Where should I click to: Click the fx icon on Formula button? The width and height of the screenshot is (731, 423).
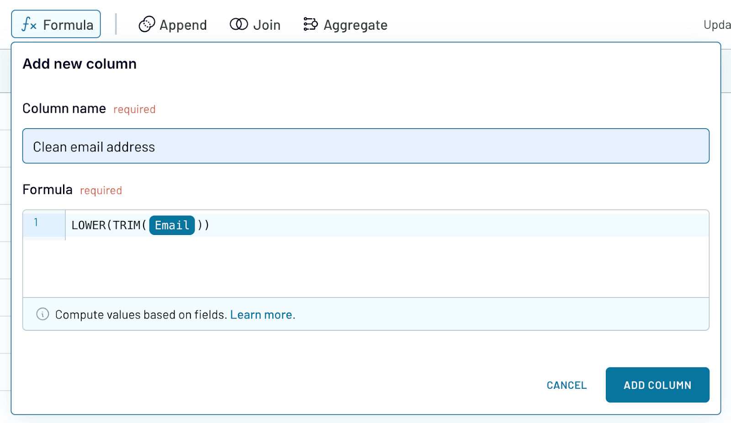[x=29, y=24]
